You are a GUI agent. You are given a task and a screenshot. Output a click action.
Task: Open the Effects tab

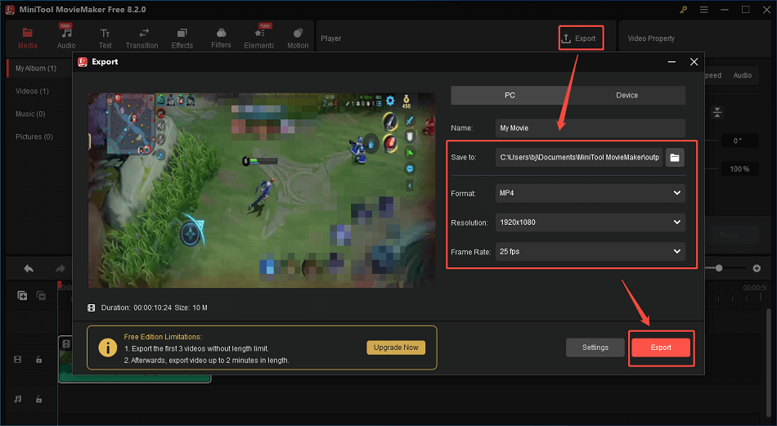point(182,38)
